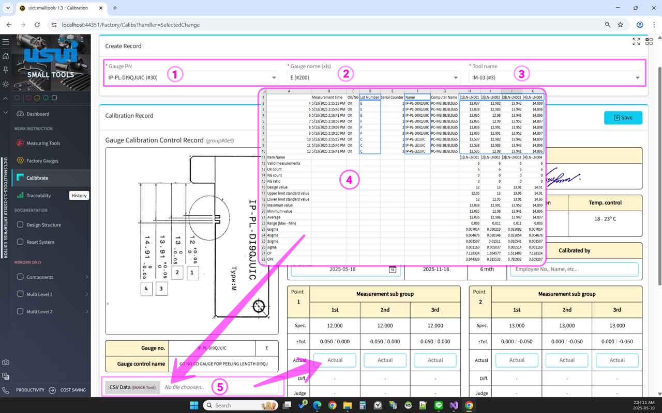The image size is (662, 413).
Task: Click the History badge next to Traceability
Action: coord(79,196)
